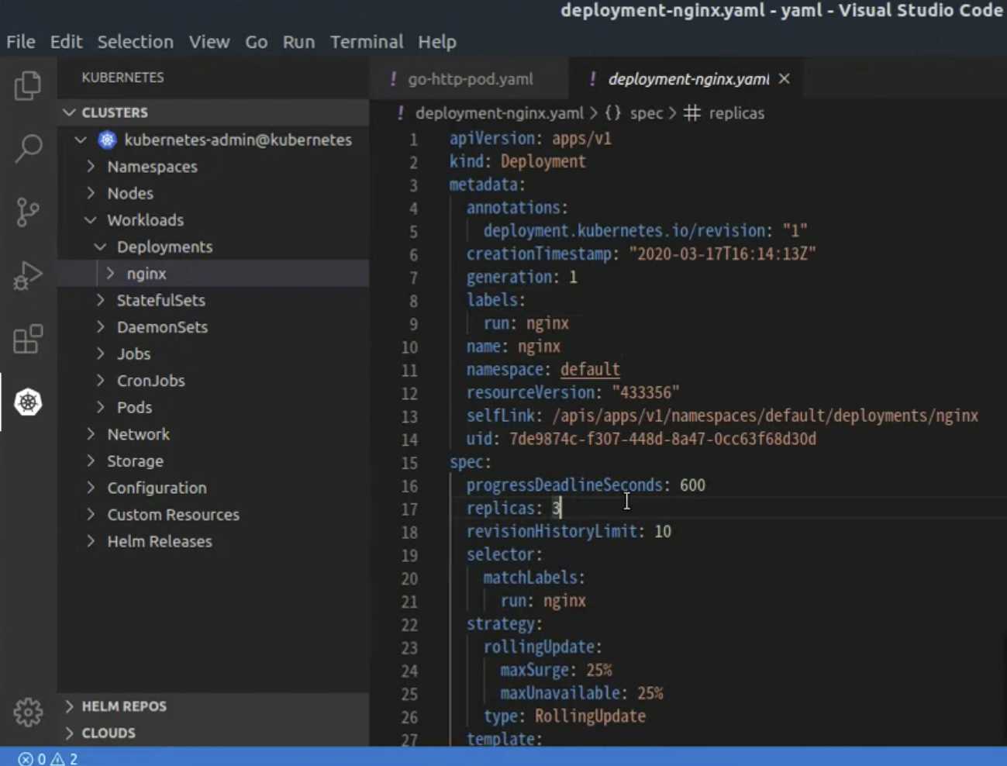
Task: Expand the Pods node
Action: (101, 407)
